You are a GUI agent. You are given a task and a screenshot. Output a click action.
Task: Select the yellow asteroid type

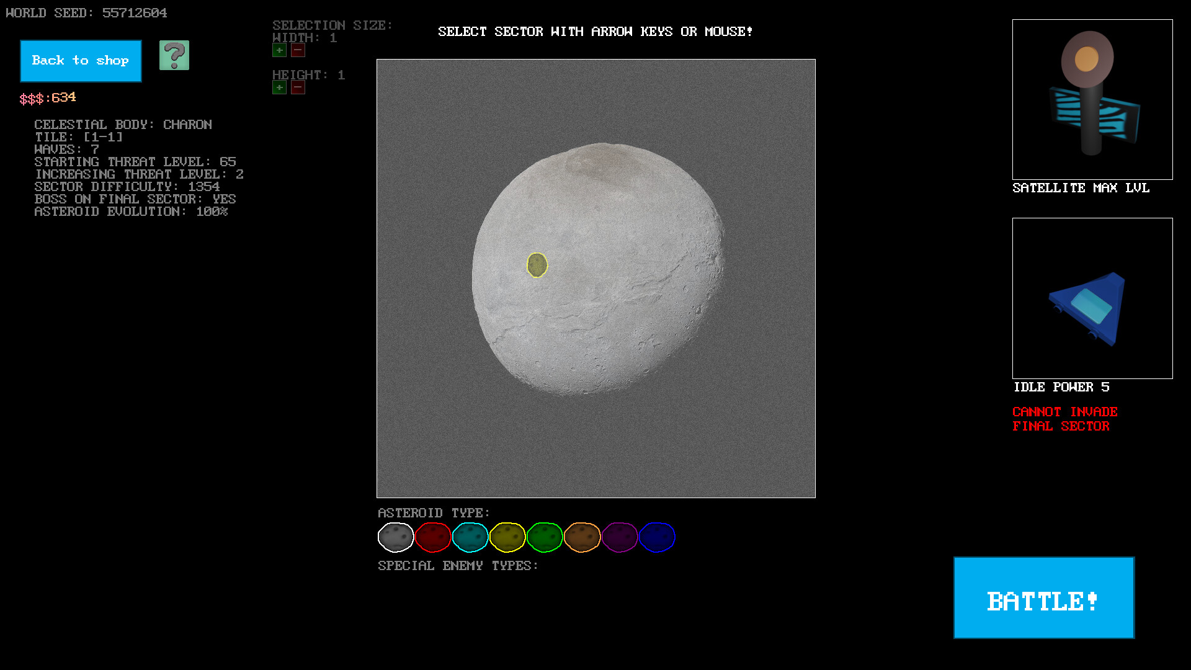click(x=507, y=537)
